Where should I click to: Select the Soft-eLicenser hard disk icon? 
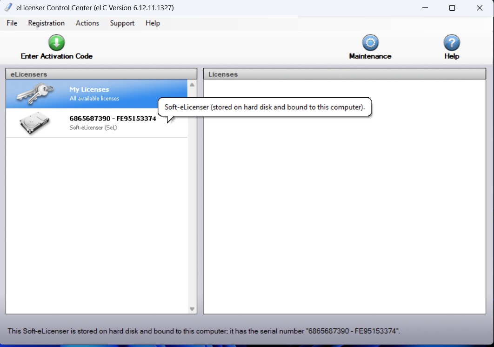coord(34,123)
